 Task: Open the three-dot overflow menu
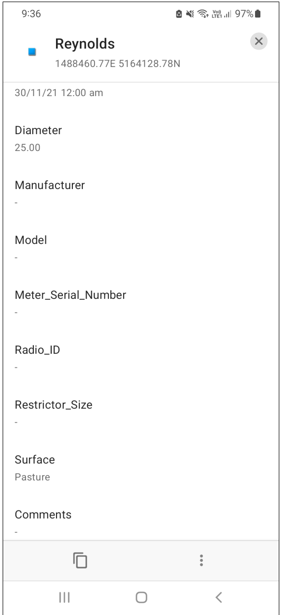point(201,560)
